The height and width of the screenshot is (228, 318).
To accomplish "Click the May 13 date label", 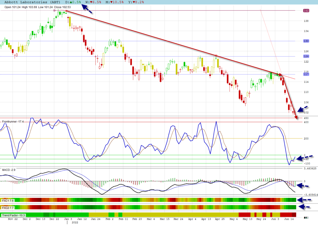I will (247, 219).
